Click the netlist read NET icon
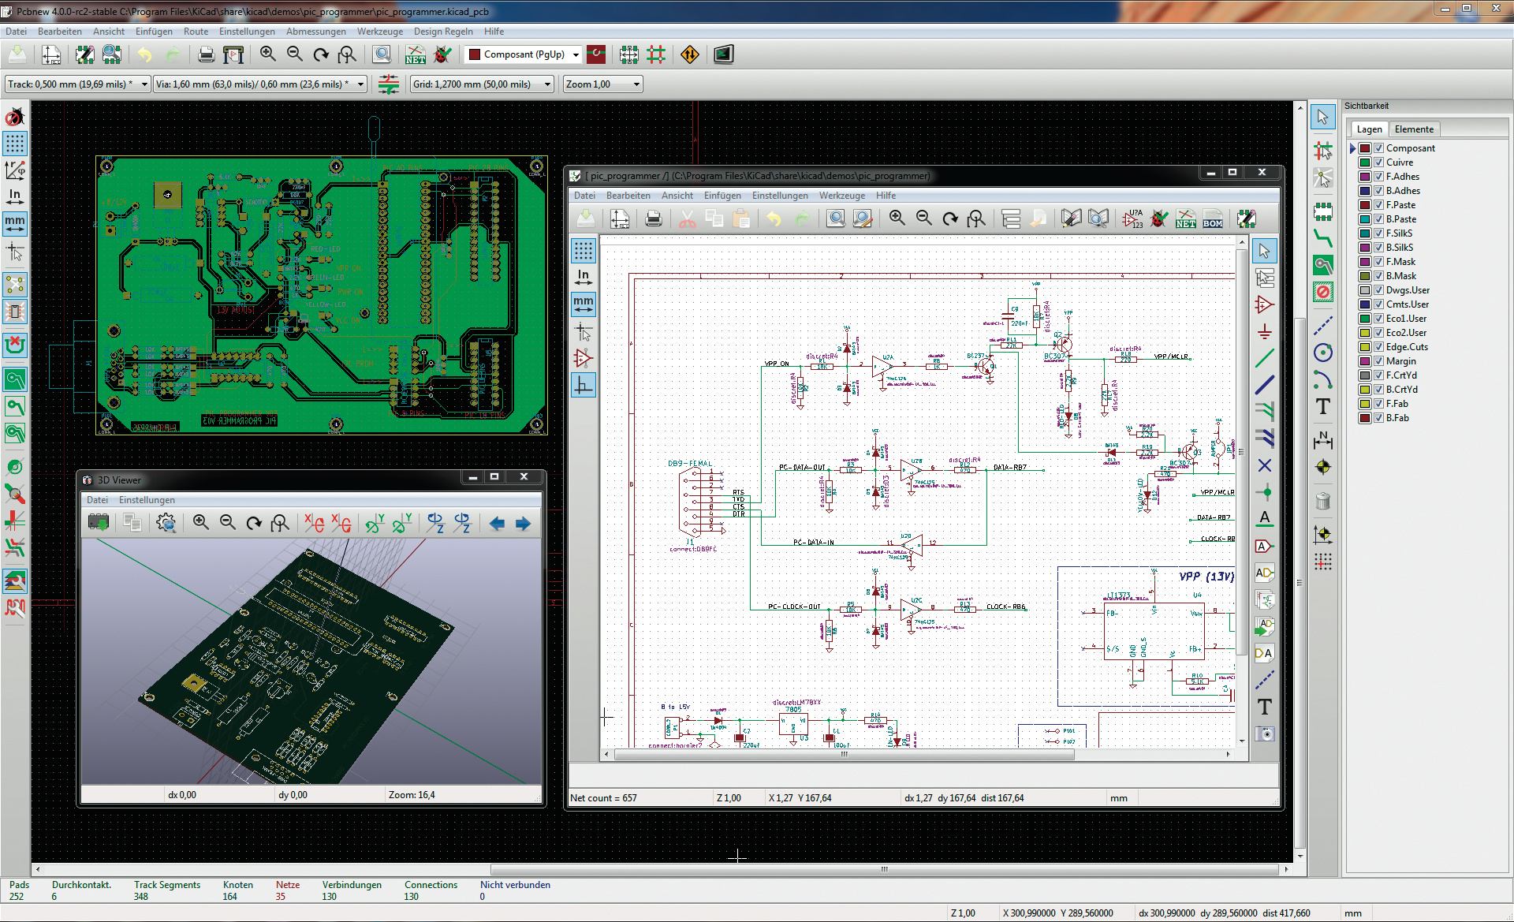 pos(415,54)
